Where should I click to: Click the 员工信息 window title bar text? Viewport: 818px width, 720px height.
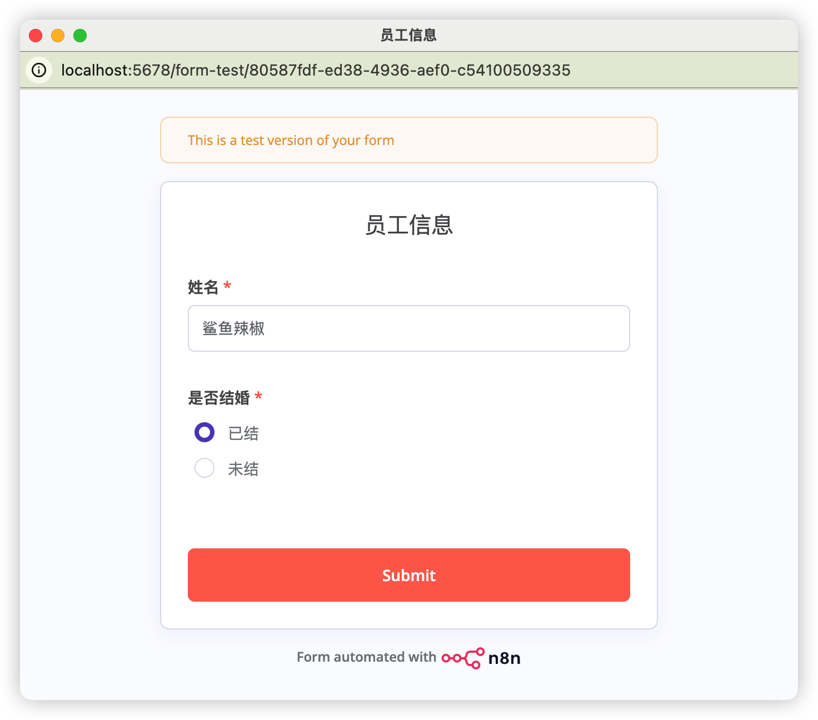[x=408, y=36]
